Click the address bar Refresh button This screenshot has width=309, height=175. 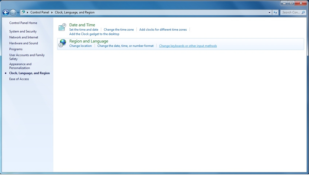[275, 12]
